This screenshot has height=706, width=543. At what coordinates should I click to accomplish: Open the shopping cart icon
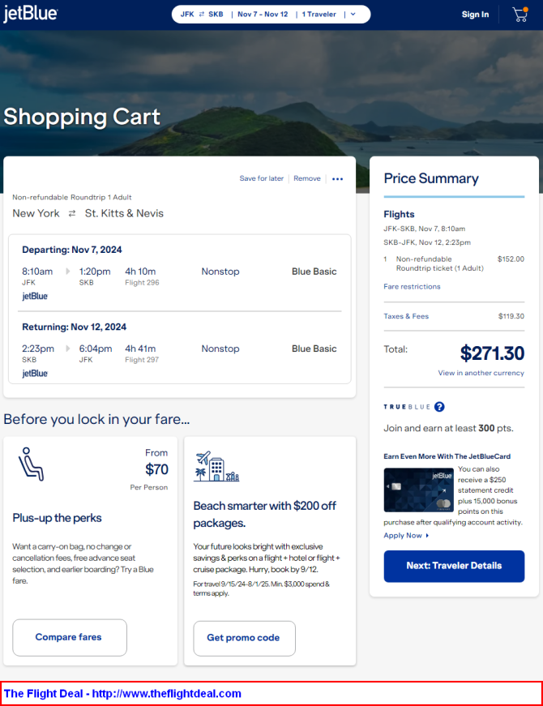520,15
